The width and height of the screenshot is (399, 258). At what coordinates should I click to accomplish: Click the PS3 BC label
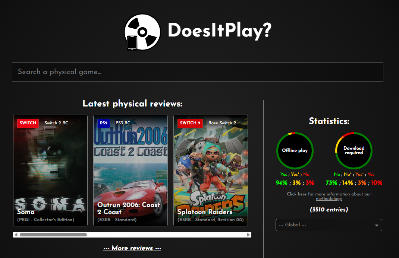tap(123, 123)
